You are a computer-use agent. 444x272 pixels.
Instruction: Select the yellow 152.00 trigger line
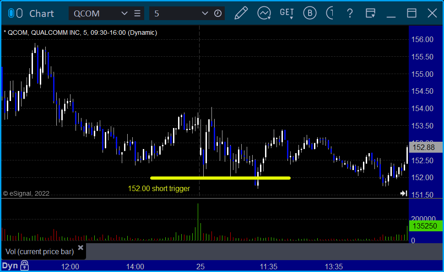(x=220, y=178)
